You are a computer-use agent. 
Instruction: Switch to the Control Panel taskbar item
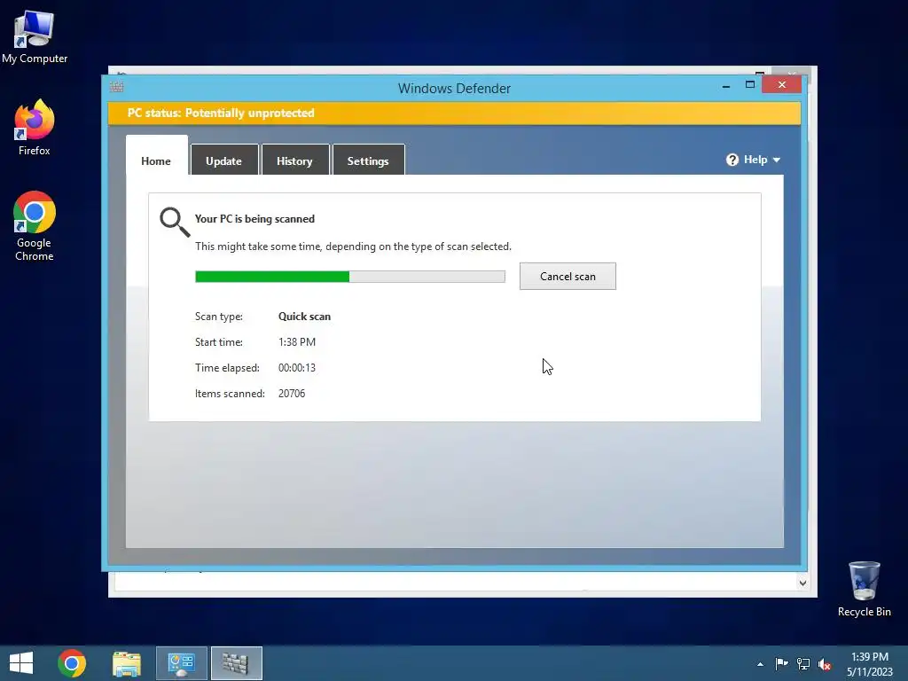[181, 663]
